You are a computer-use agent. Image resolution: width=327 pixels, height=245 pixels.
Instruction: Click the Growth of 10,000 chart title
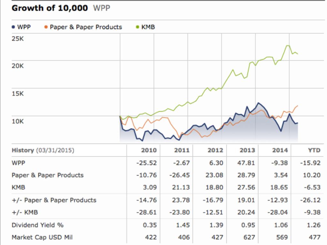pyautogui.click(x=49, y=8)
